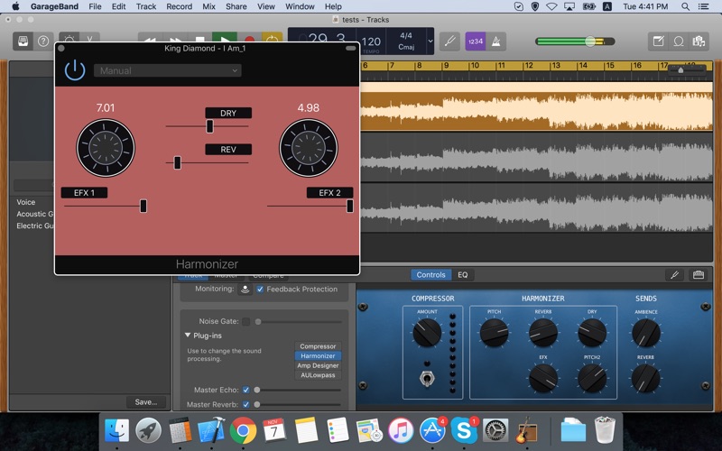Open Chrome from the Dock
Screen dimensions: 722x451
tap(243, 431)
